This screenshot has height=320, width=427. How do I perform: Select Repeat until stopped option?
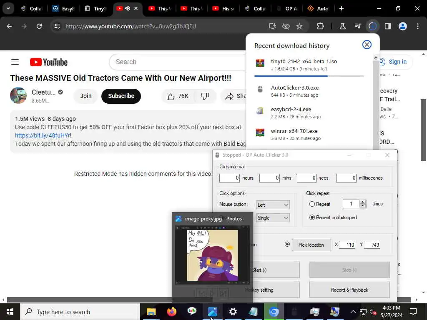[x=312, y=217]
